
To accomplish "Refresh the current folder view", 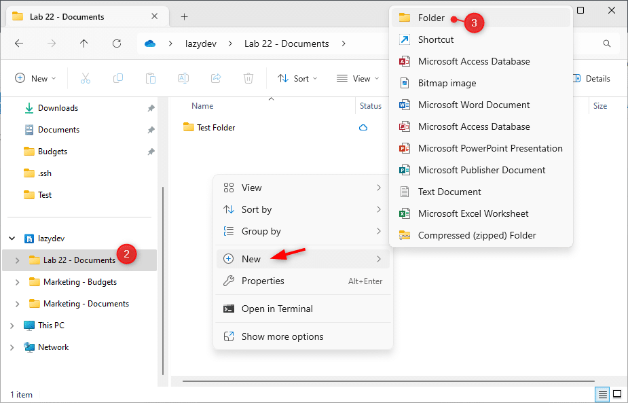I will coord(115,43).
